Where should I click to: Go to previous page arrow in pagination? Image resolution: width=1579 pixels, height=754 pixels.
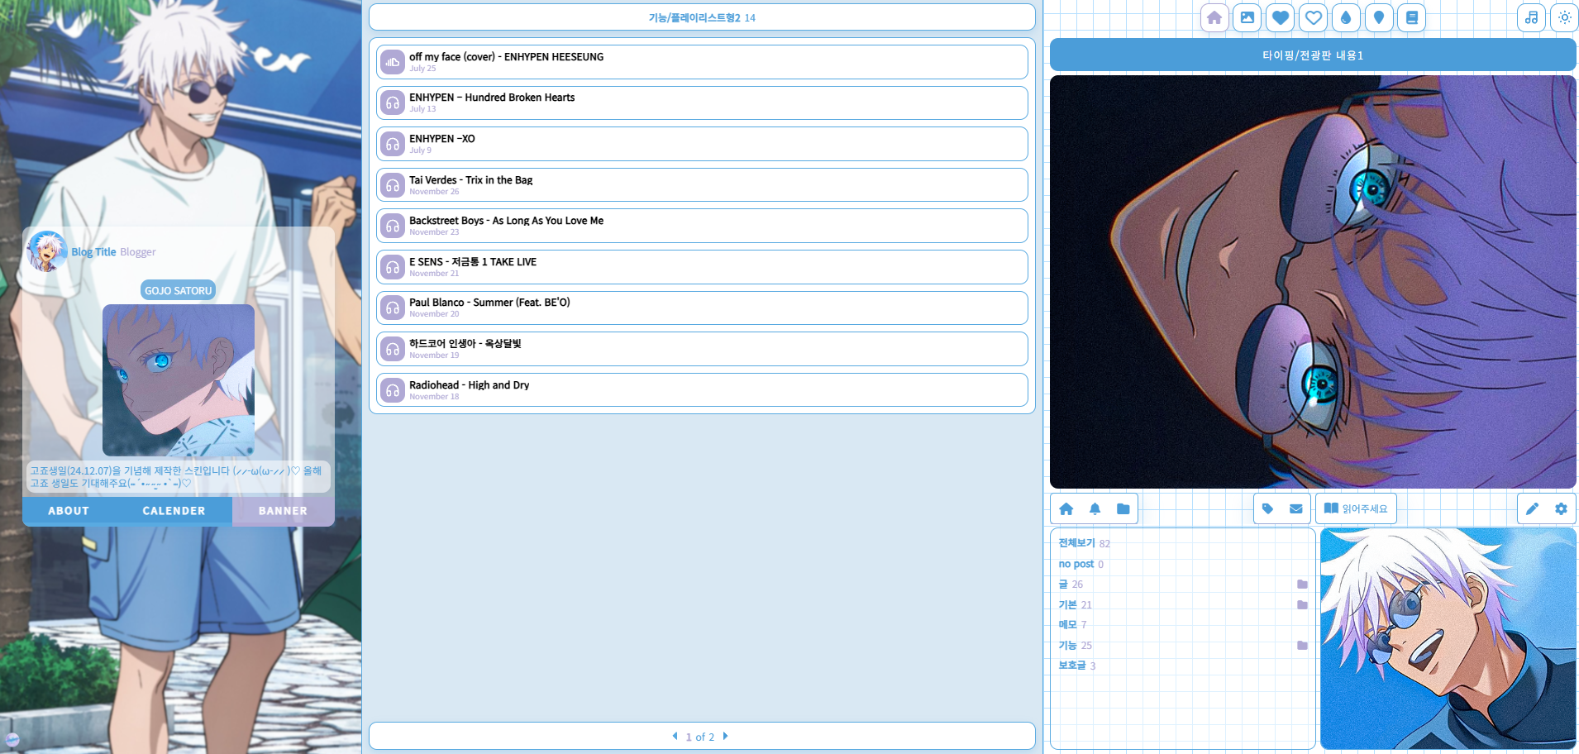click(675, 736)
